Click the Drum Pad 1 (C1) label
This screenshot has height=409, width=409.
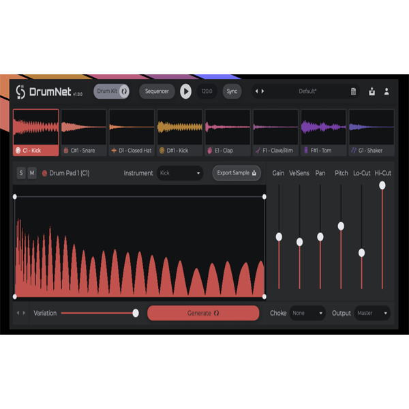(70, 173)
